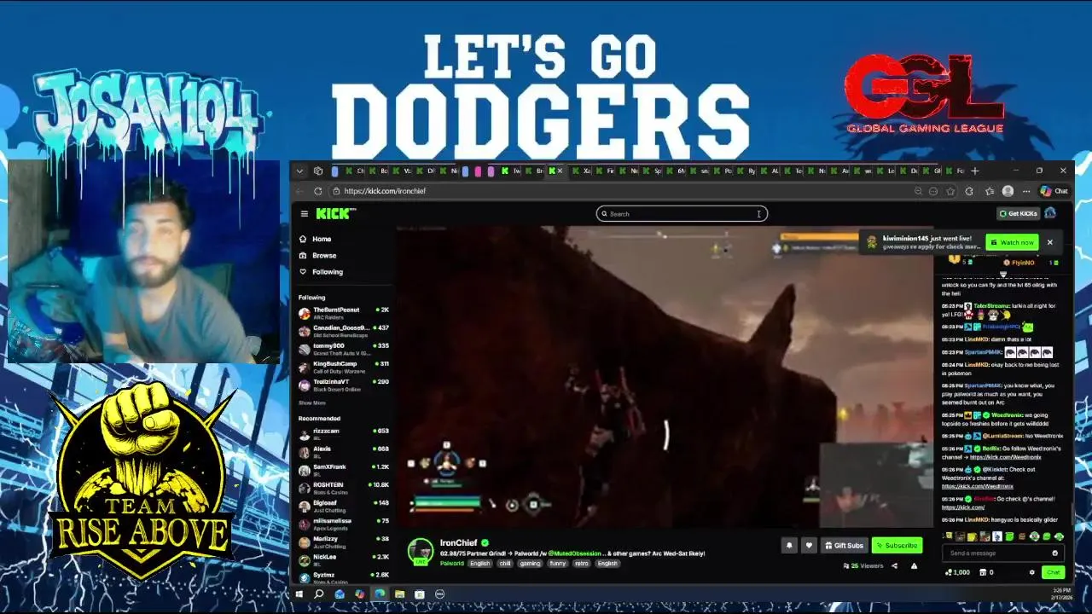Open File Explorer from taskbar
1092x614 pixels.
pos(399,594)
